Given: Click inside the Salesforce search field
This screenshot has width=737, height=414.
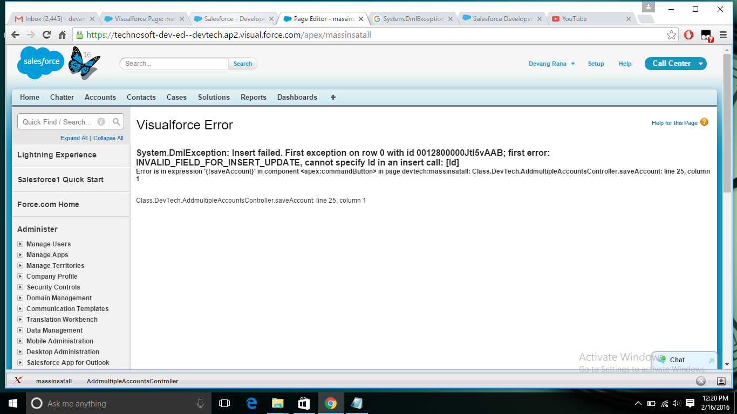Looking at the screenshot, I should click(173, 63).
